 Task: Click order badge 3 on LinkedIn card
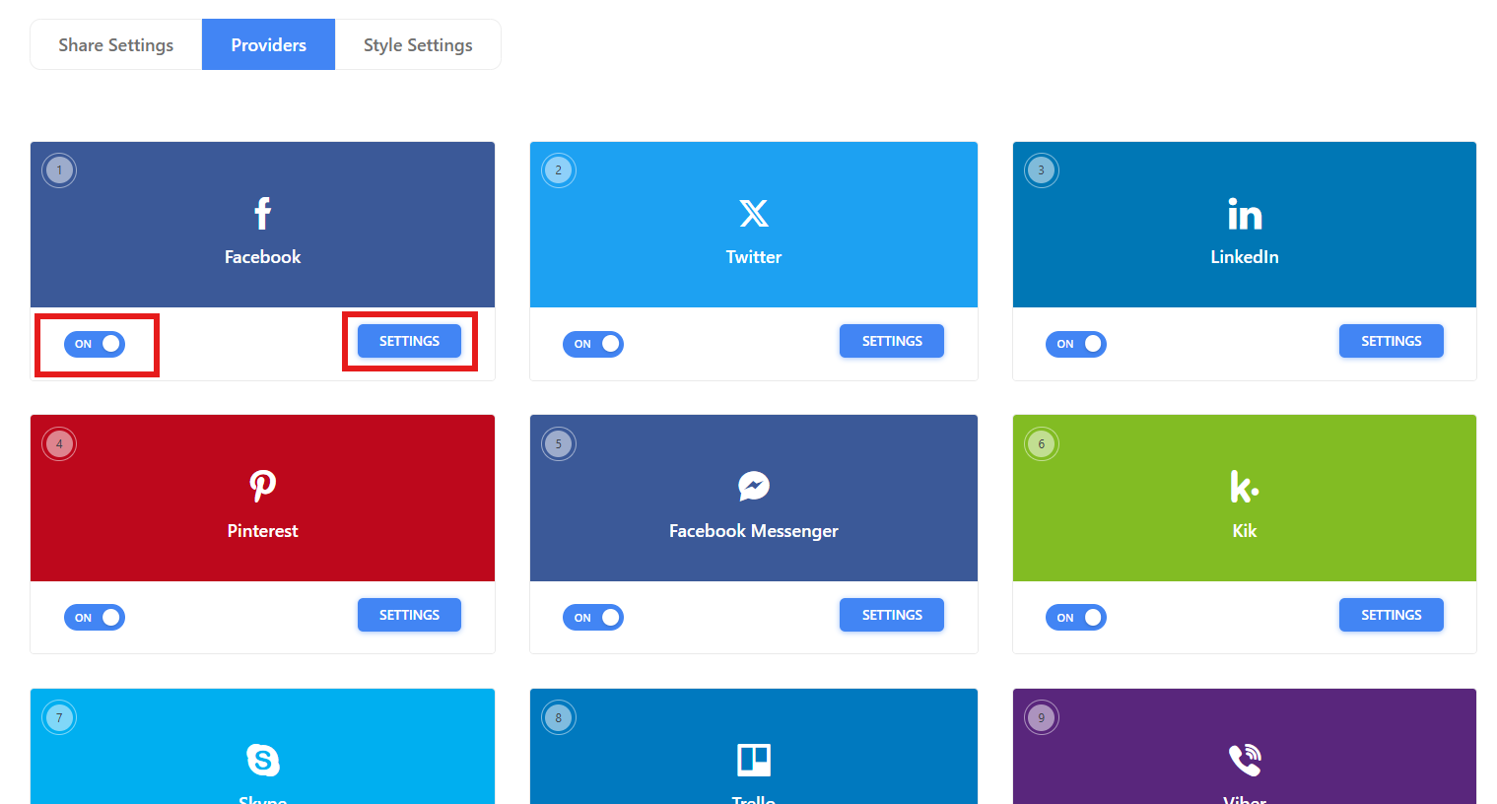[x=1042, y=170]
